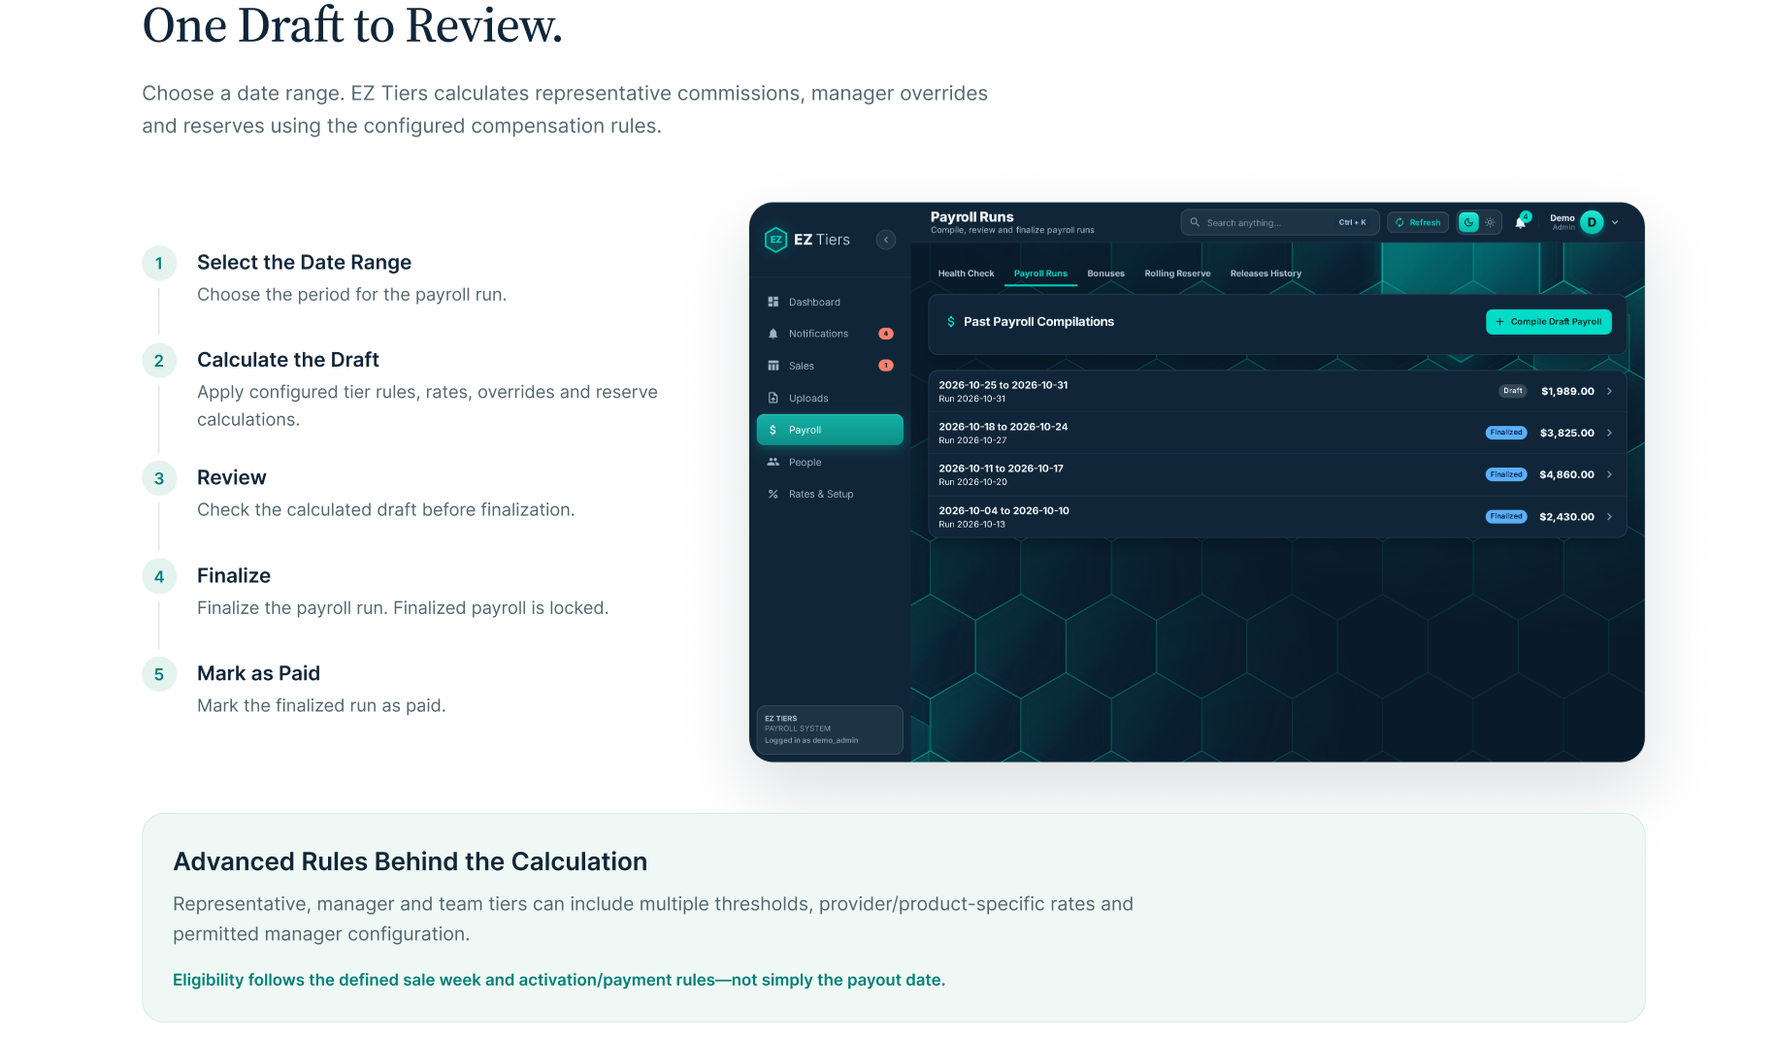Click the Finalized badge beside $3,825.00
Screen dimensions: 1776x1037
click(x=1506, y=433)
